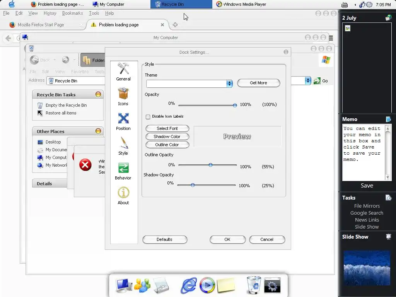Click Restore all items link
Image resolution: width=396 pixels, height=297 pixels.
(61, 113)
